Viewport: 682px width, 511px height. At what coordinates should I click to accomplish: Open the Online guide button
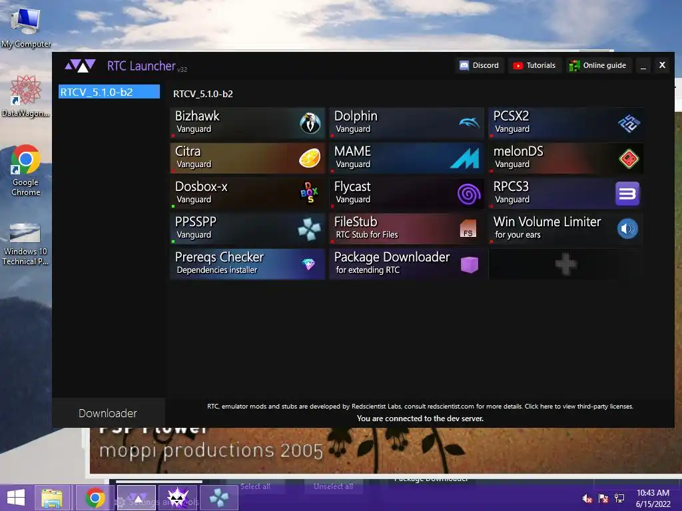click(x=599, y=65)
